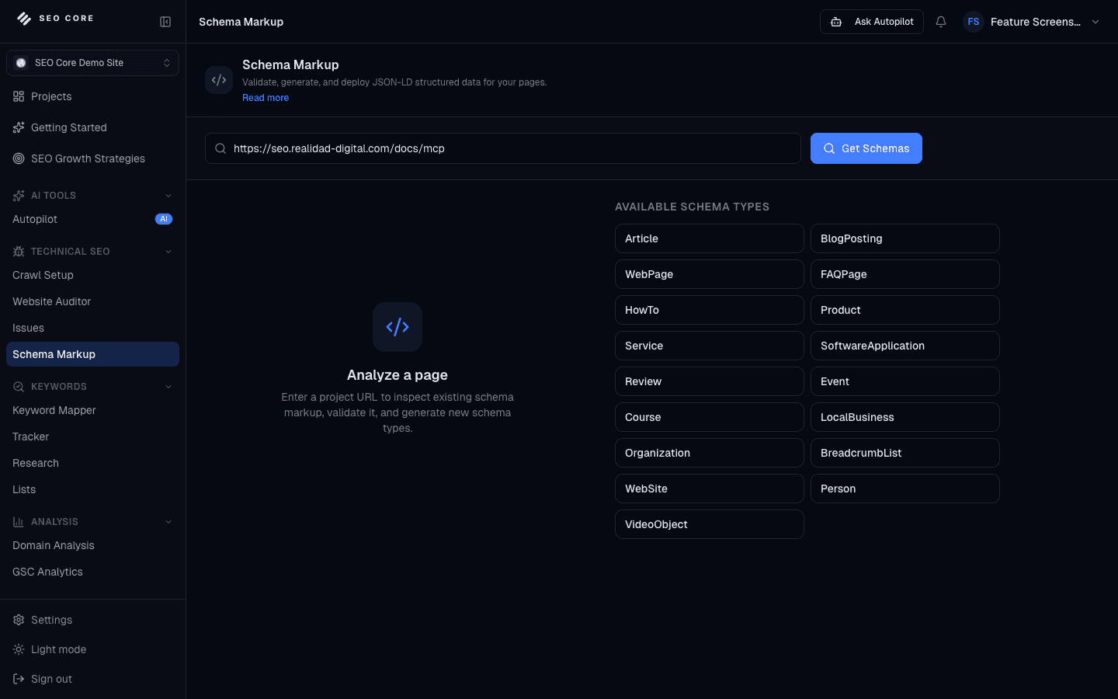This screenshot has height=699, width=1118.
Task: Open the notifications bell
Action: pyautogui.click(x=941, y=22)
